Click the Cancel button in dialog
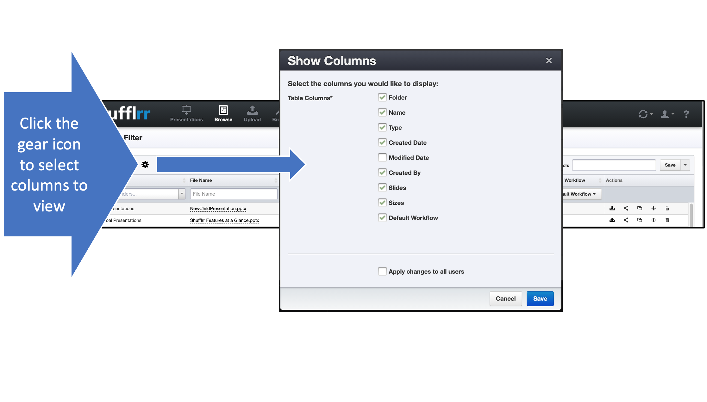 click(x=505, y=298)
